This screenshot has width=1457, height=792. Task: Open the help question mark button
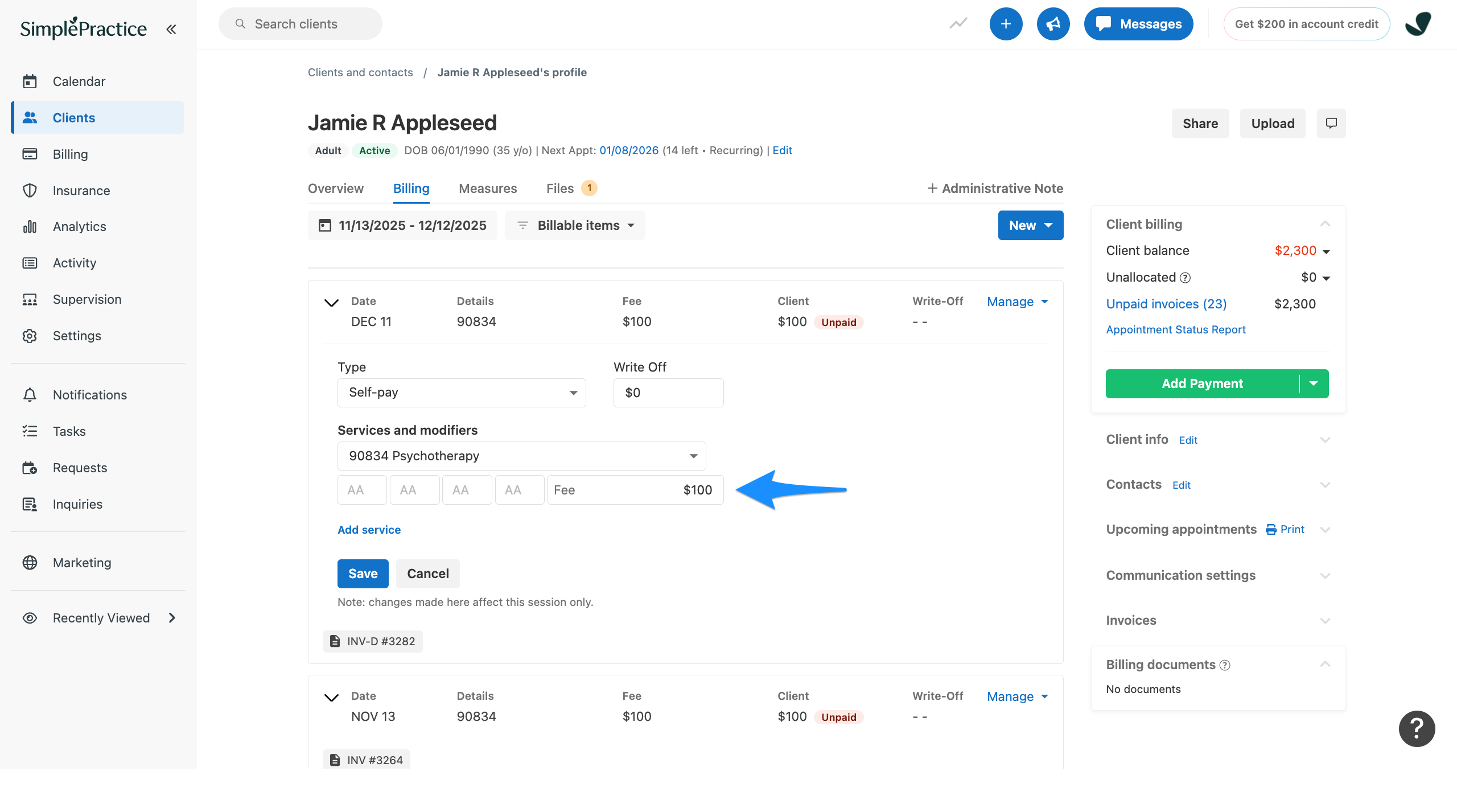(x=1417, y=729)
